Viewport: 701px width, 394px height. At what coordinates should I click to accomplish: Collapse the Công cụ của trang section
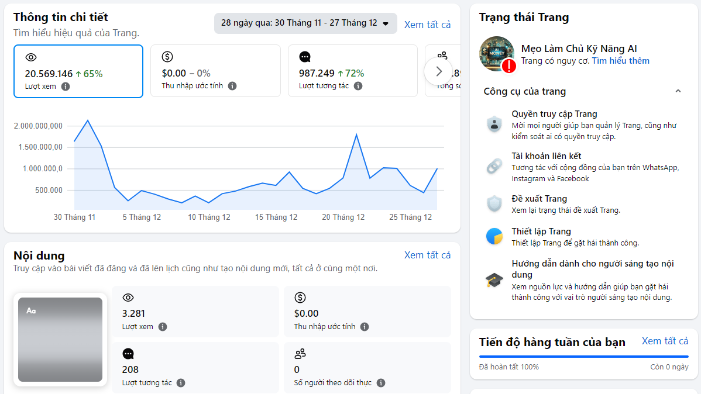pos(678,91)
